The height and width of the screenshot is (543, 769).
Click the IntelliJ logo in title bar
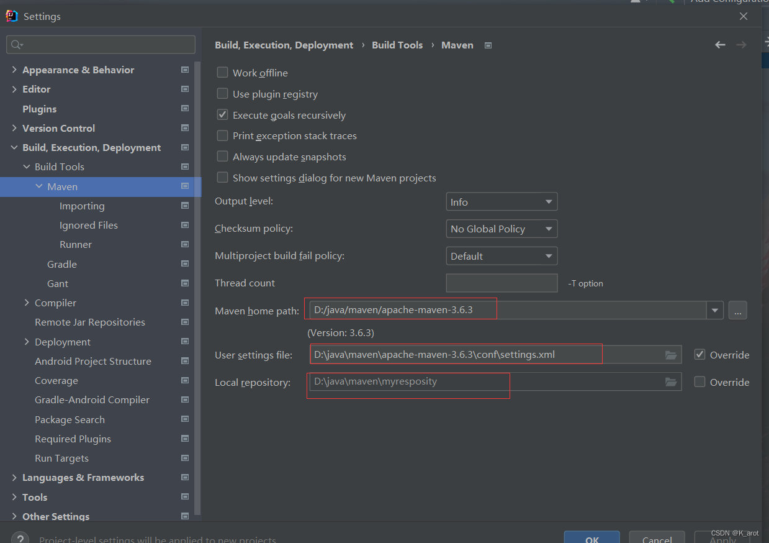tap(12, 16)
